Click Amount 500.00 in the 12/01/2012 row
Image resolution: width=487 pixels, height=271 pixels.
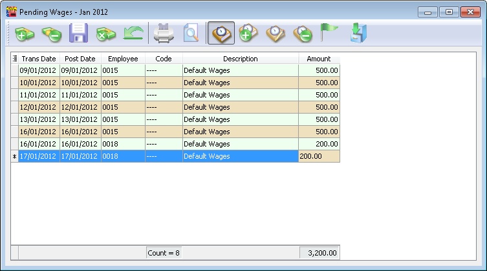(319, 107)
